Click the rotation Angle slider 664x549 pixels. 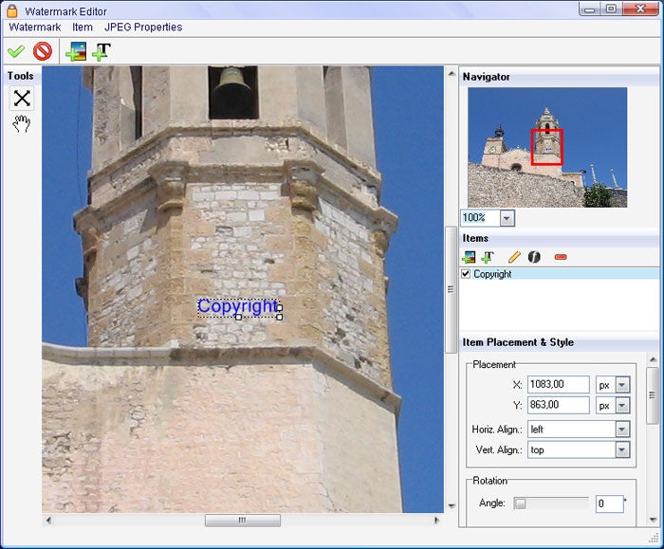coord(550,503)
